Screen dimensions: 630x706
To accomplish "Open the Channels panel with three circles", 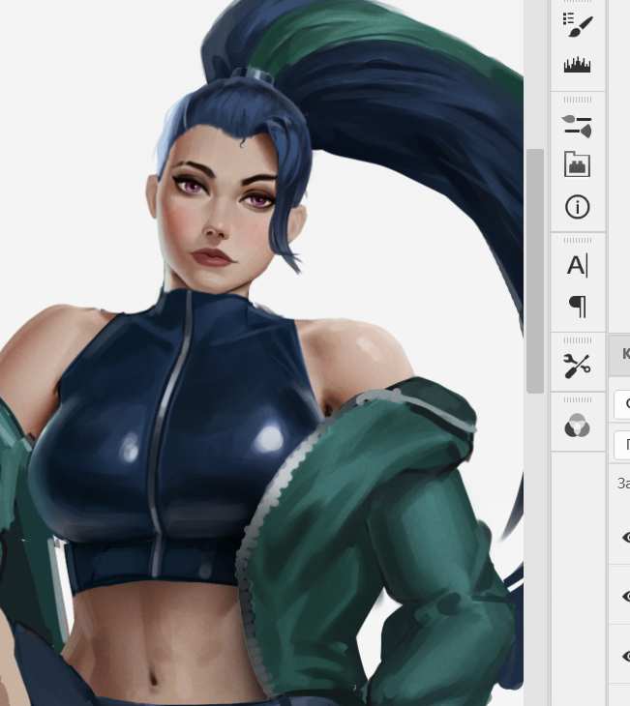I will (578, 426).
